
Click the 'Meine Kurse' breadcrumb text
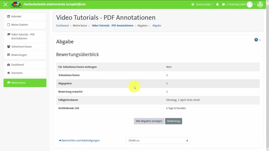pyautogui.click(x=80, y=25)
